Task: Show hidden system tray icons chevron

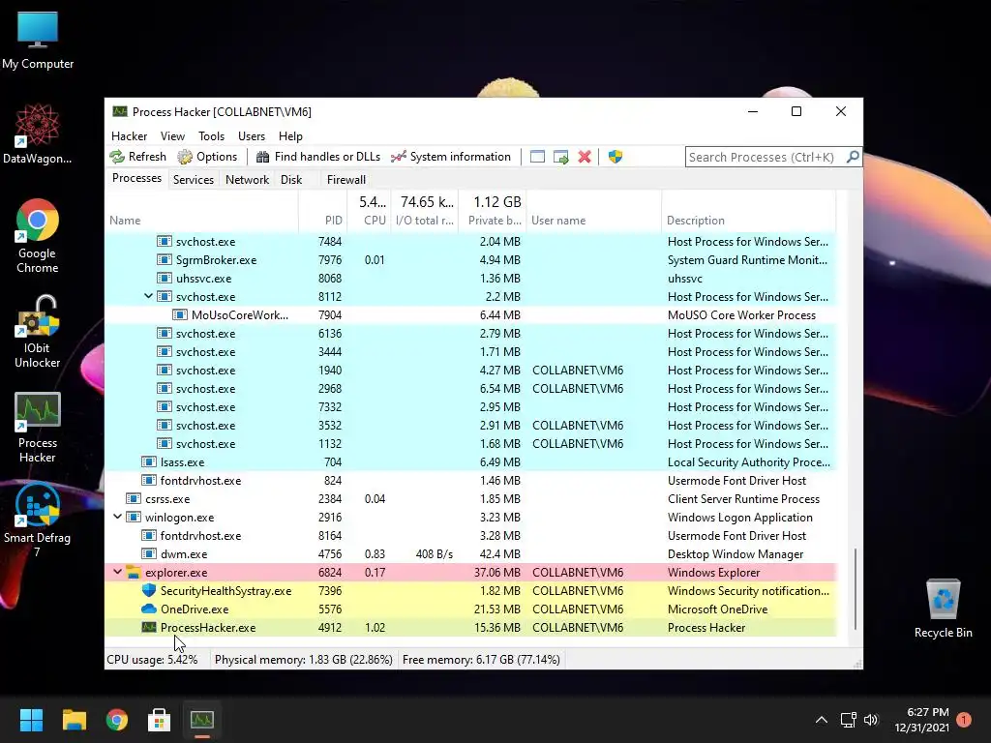Action: (821, 720)
